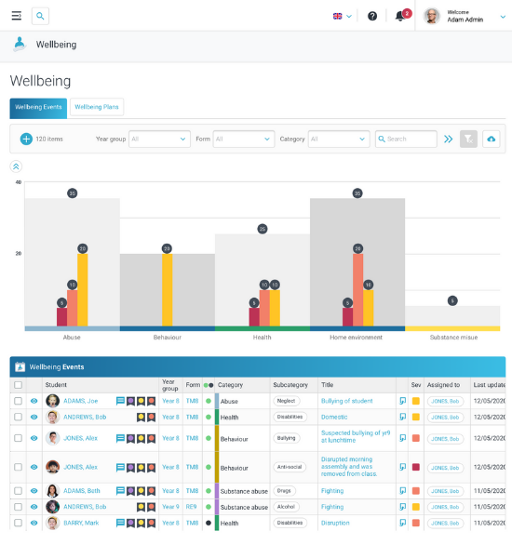This screenshot has width=512, height=558.
Task: Tick the select-all checkbox in table header
Action: (19, 385)
